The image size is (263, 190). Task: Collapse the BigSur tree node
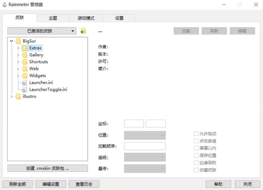pyautogui.click(x=11, y=41)
